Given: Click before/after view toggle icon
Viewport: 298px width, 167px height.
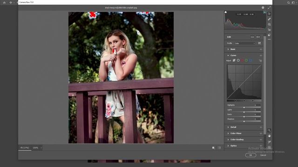Looking at the screenshot, I should point(213,148).
